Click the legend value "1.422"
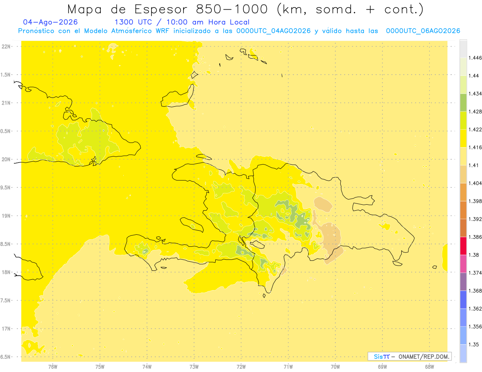 click(x=475, y=129)
